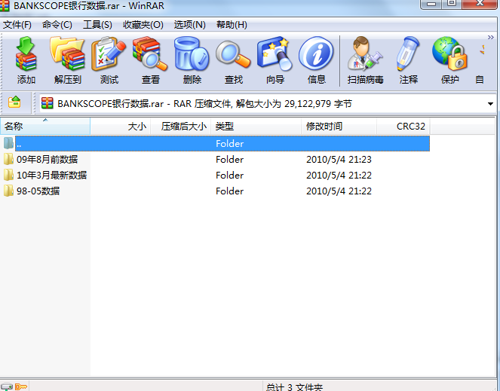The image size is (500, 391).
Task: Click the key password icon in status bar
Action: [x=21, y=387]
